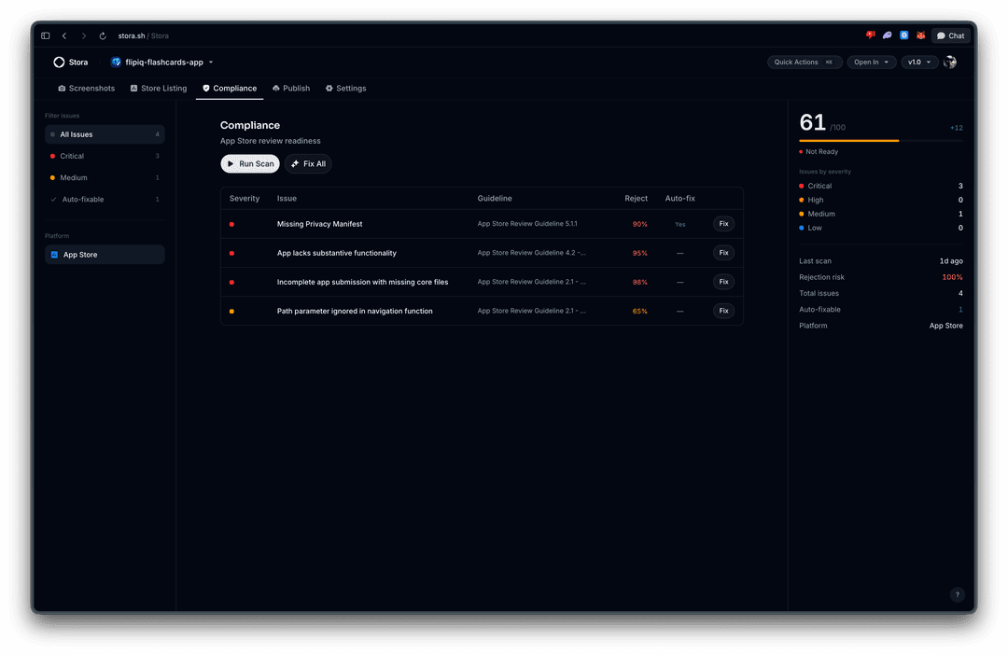Expand the Open In dropdown
Viewport: 1008px width, 655px height.
coord(871,63)
